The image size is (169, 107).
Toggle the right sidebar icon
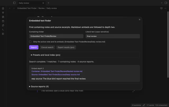click(166, 3)
